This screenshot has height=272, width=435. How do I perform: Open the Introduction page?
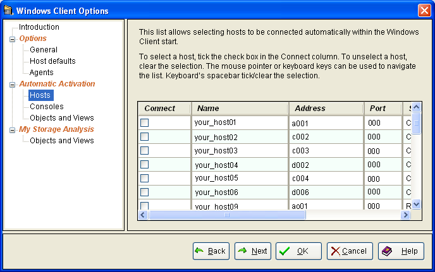click(39, 27)
